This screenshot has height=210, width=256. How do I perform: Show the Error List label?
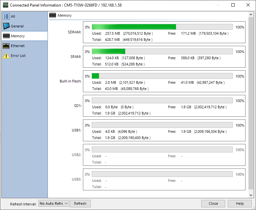18,56
